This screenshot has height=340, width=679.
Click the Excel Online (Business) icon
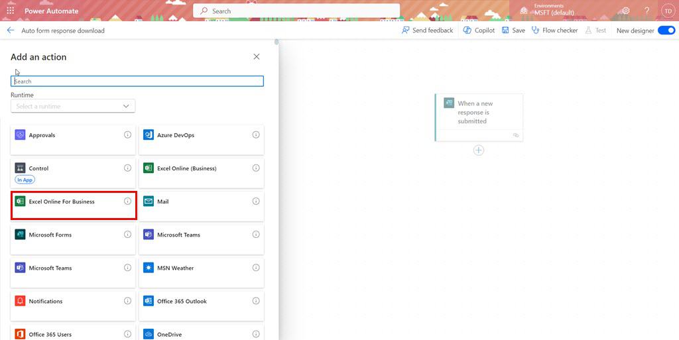pos(149,168)
